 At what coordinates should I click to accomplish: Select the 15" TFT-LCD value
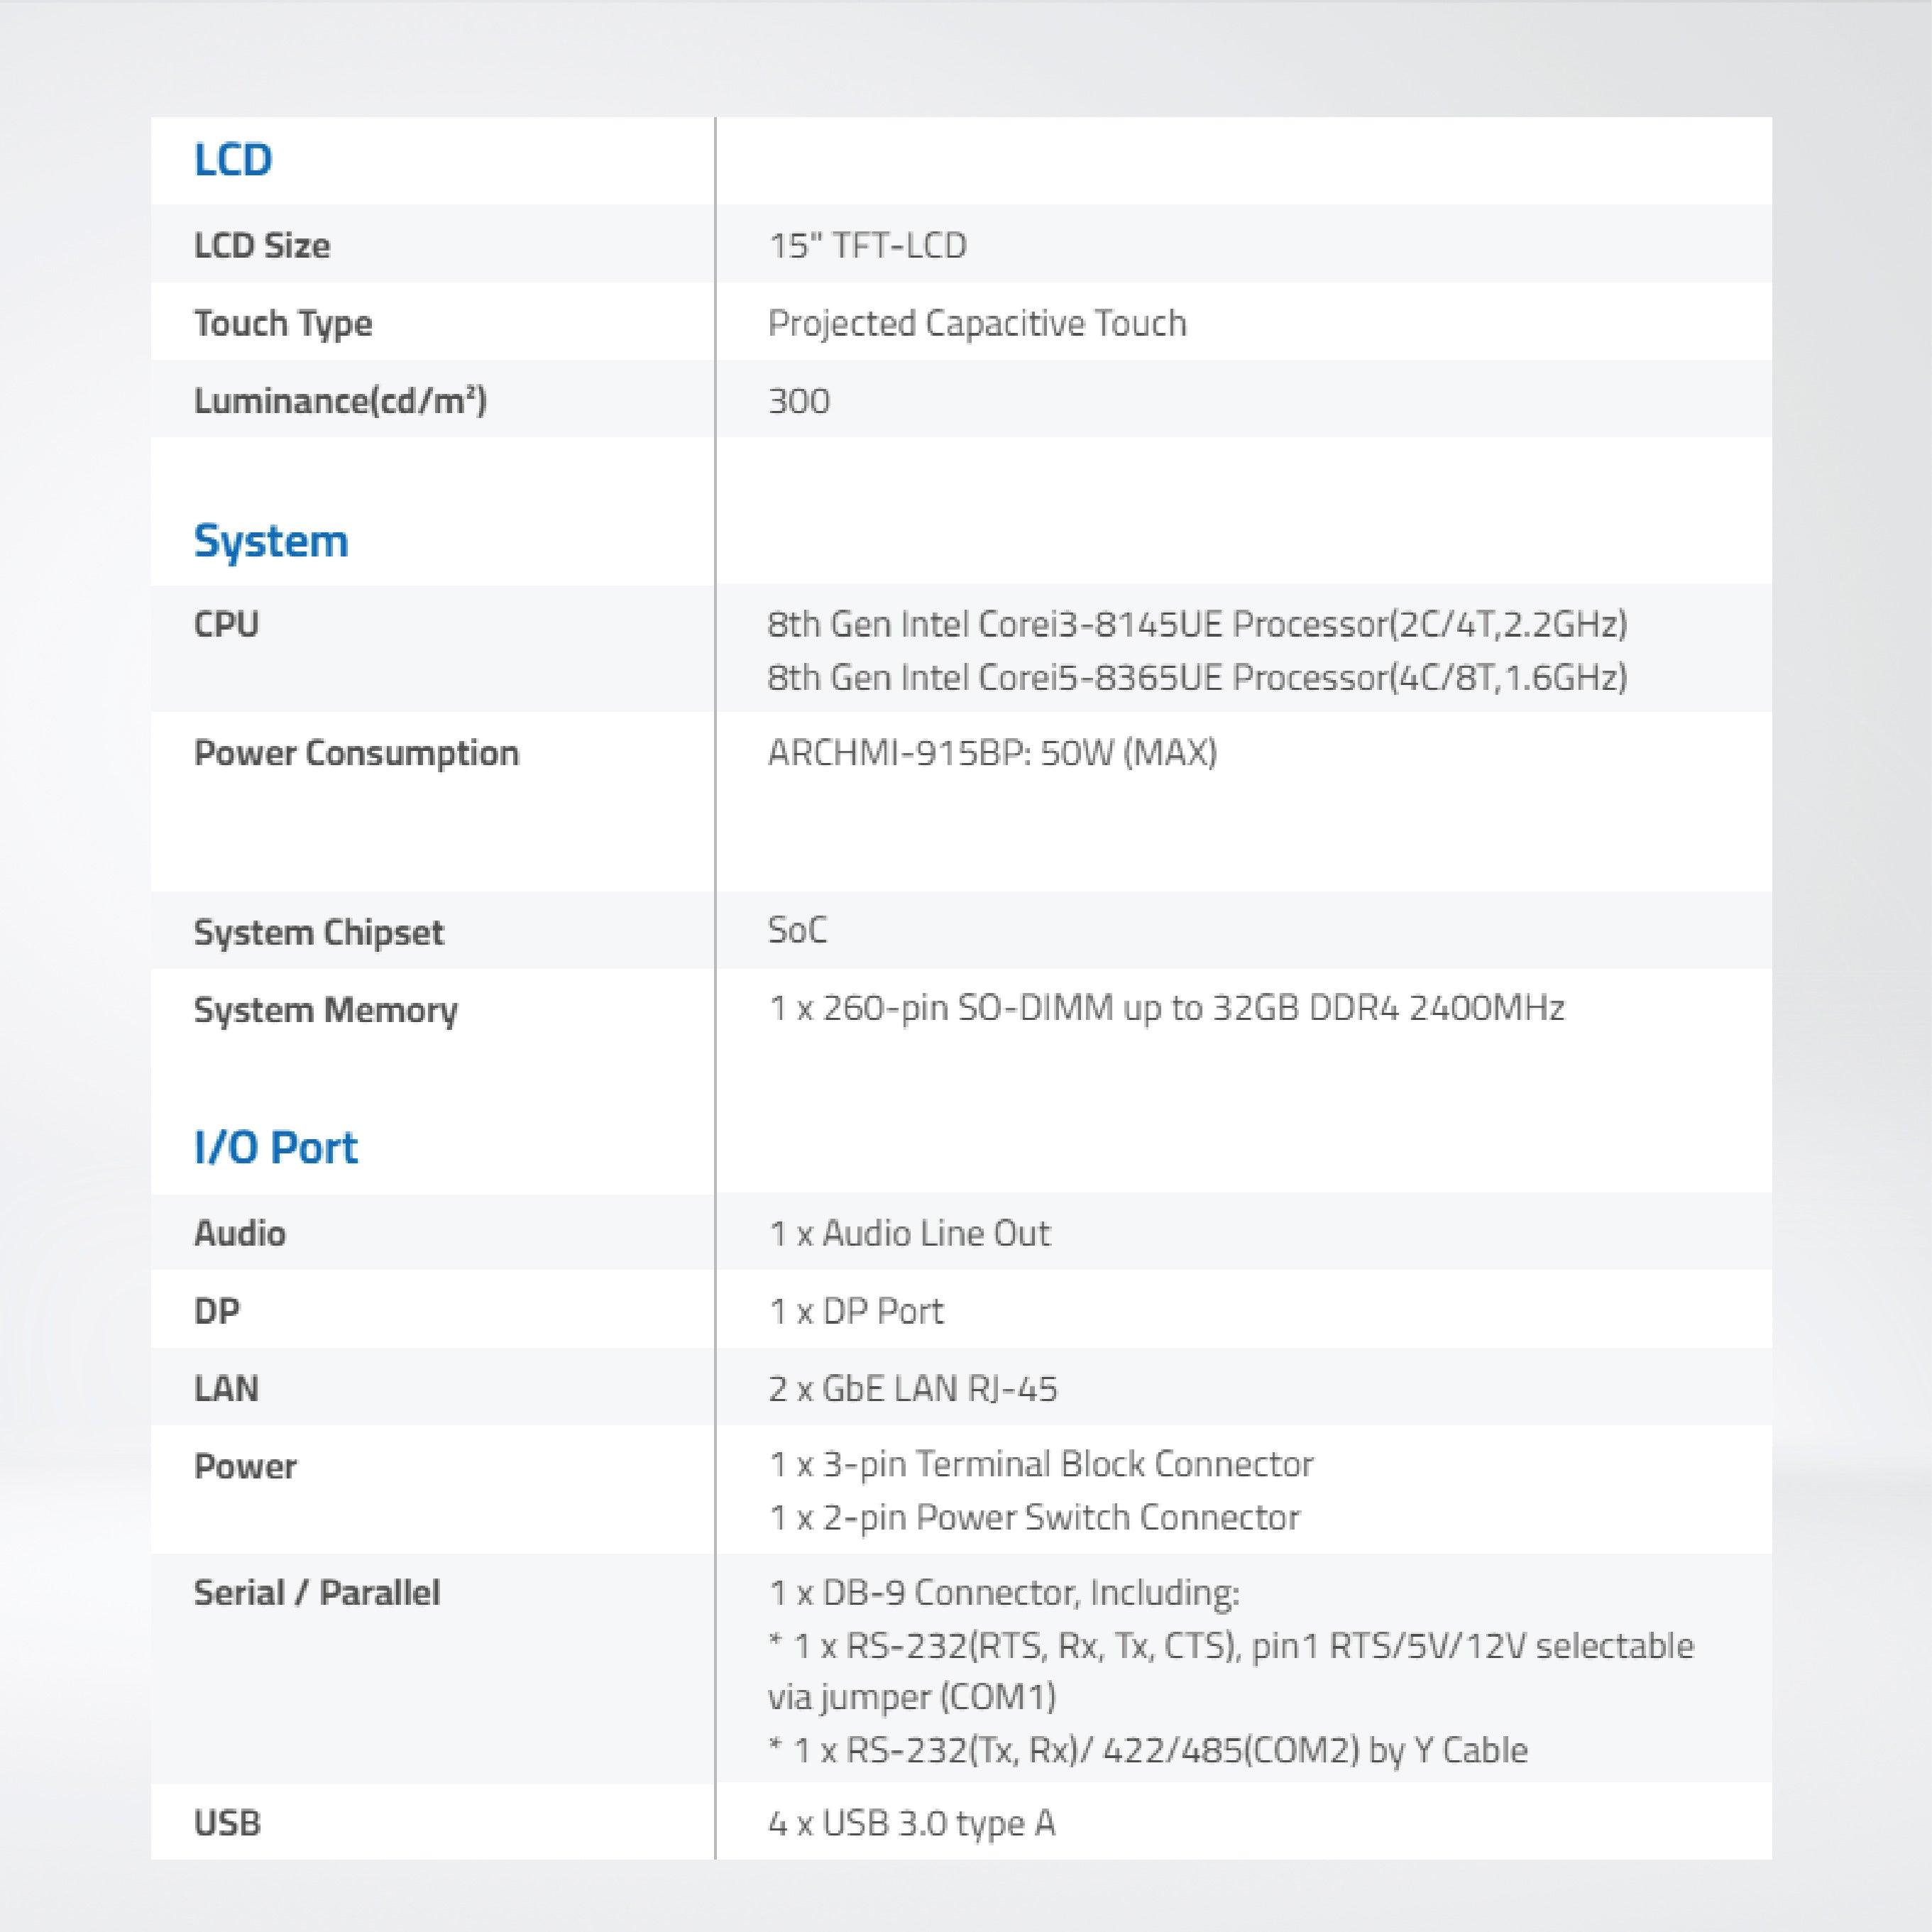coord(867,245)
